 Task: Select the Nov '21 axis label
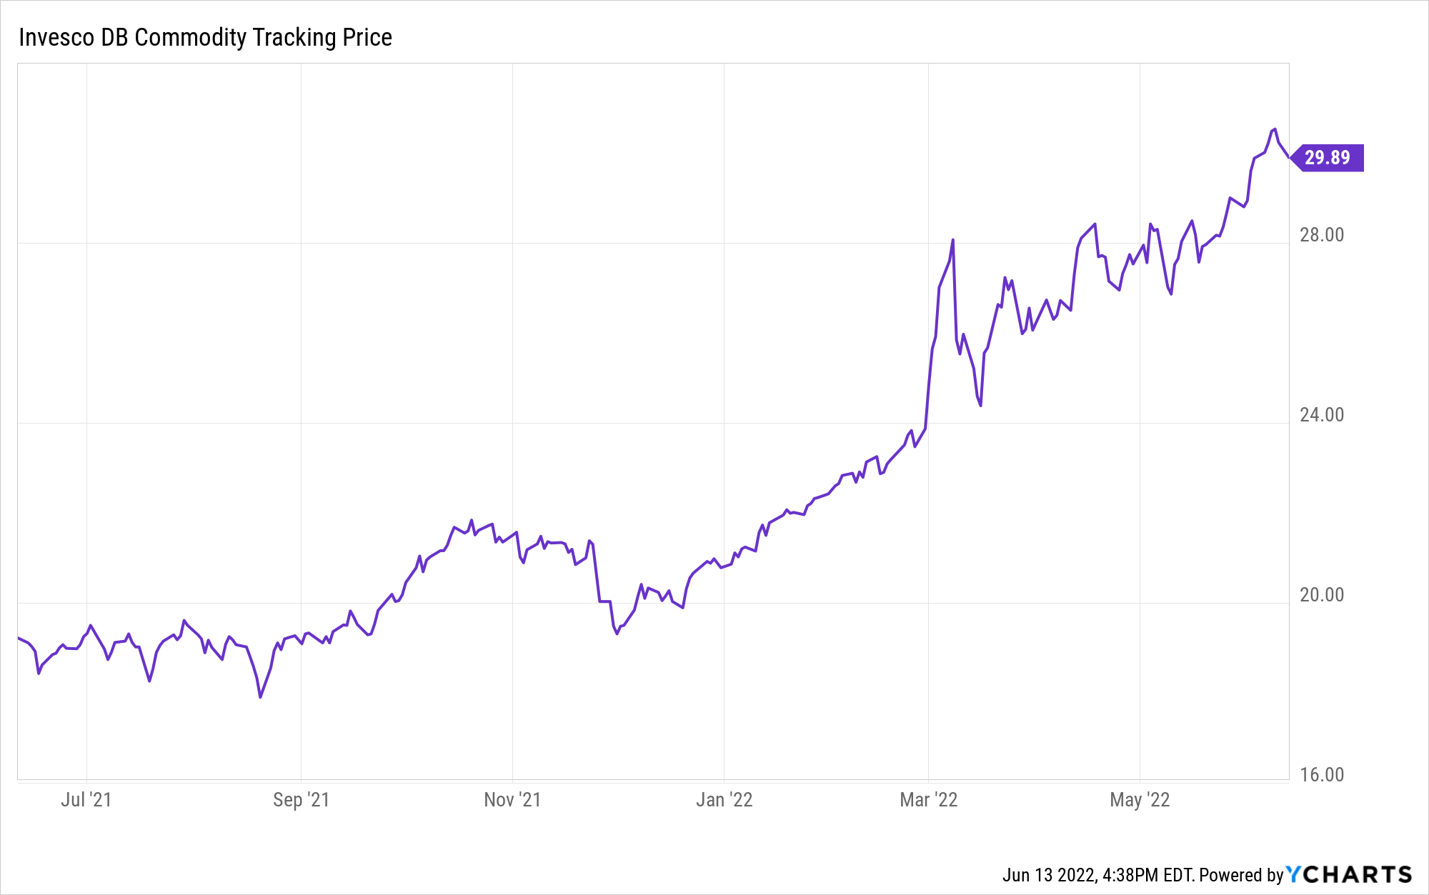click(512, 799)
